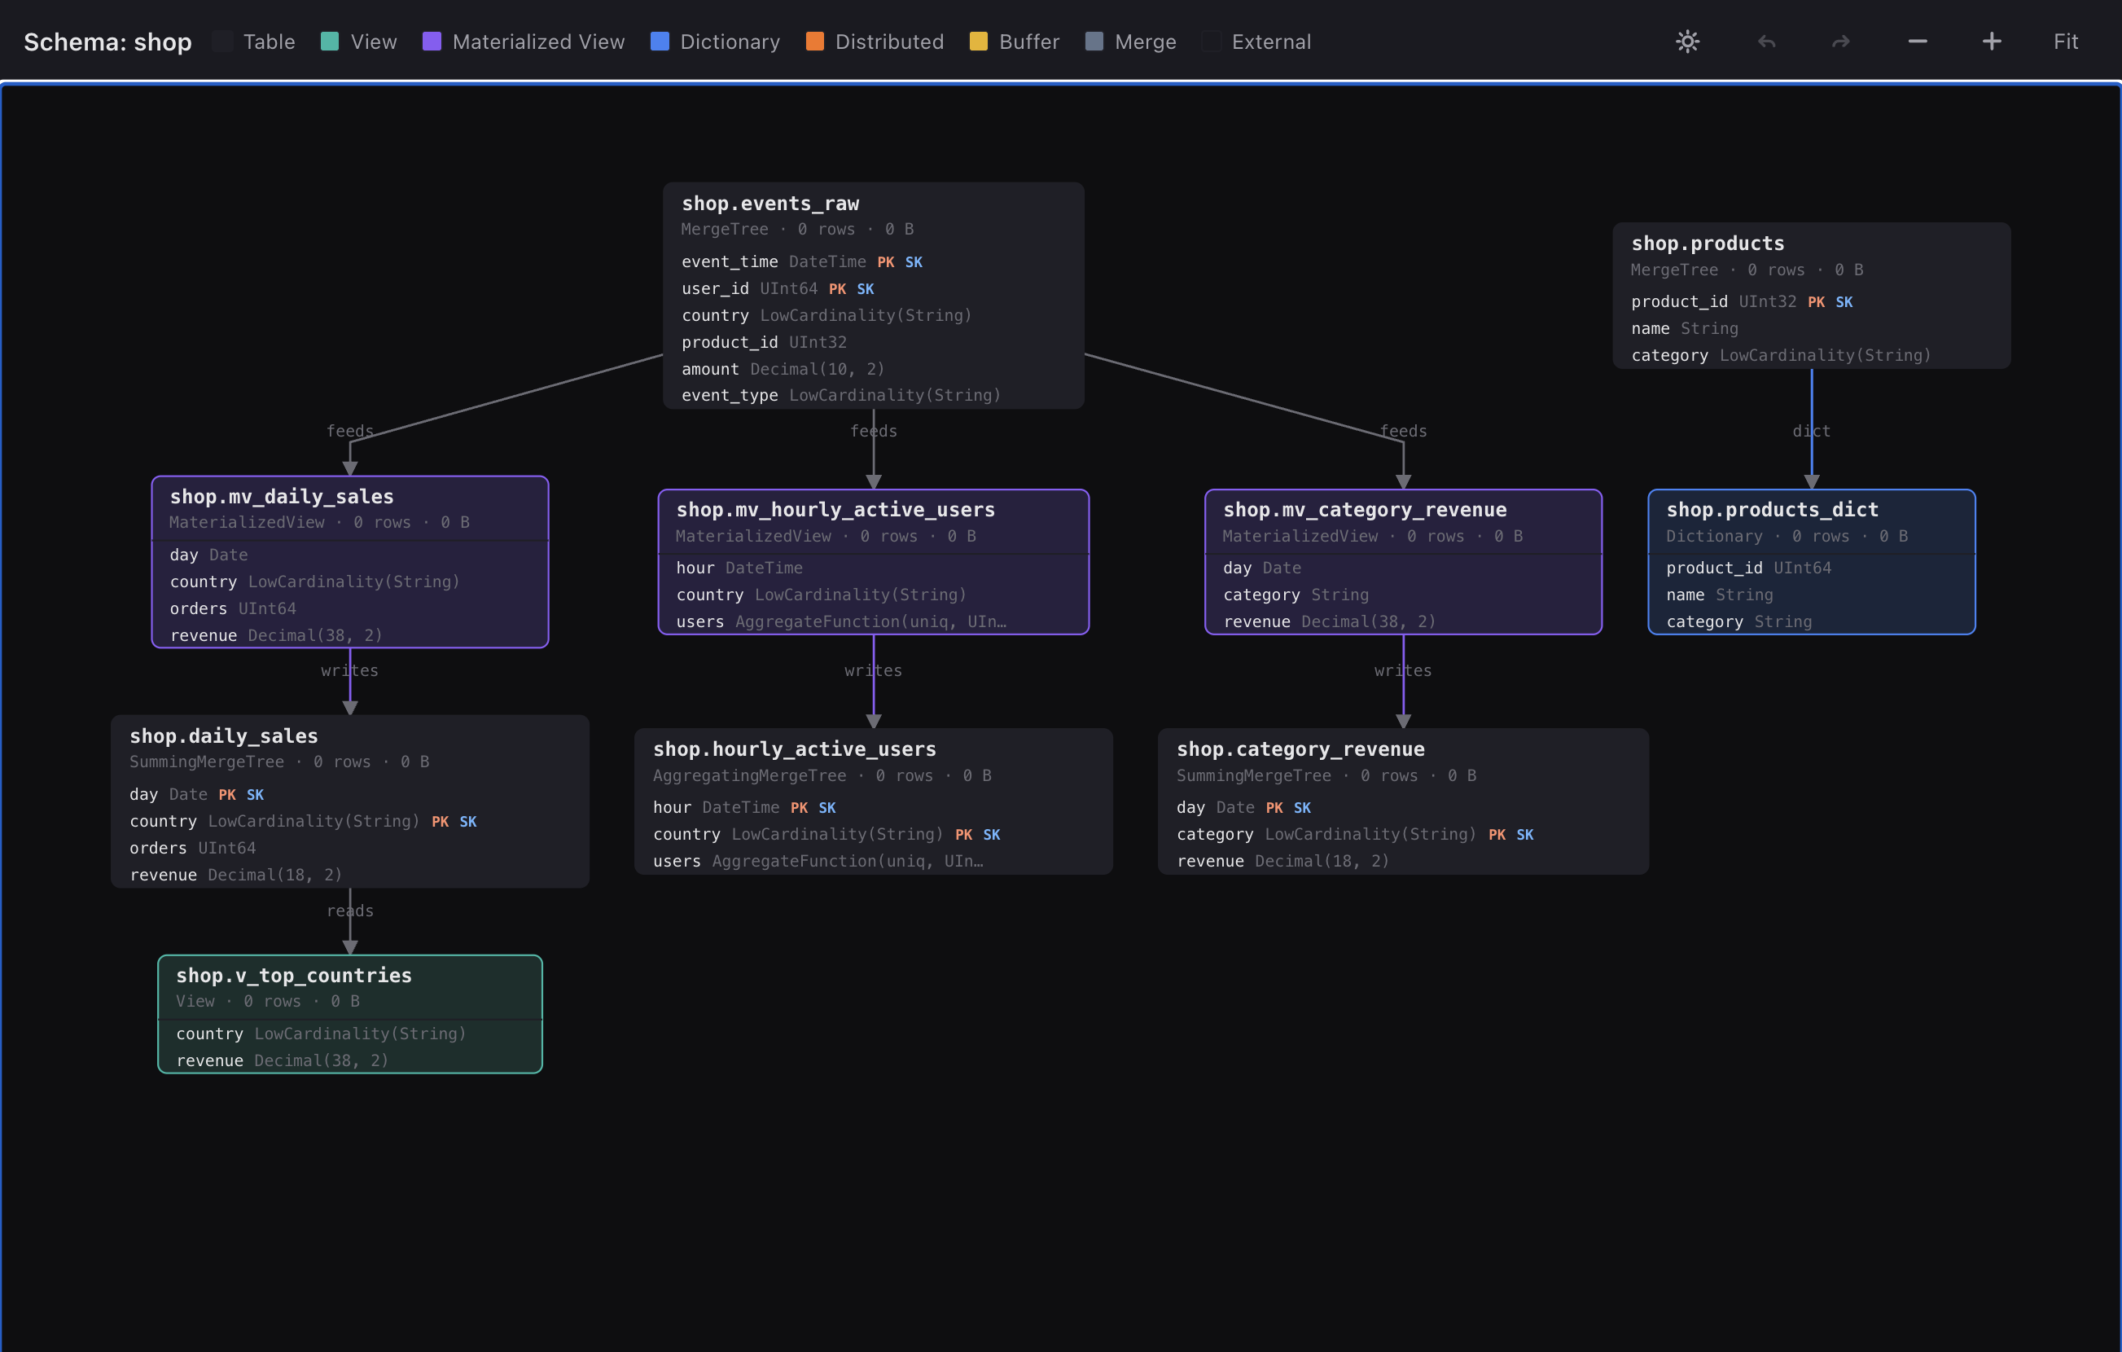Click the undo arrow icon
Image resolution: width=2122 pixels, height=1352 pixels.
[1766, 42]
